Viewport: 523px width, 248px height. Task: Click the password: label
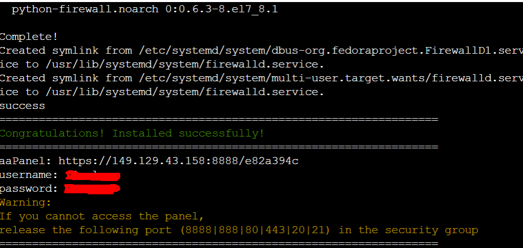click(30, 189)
